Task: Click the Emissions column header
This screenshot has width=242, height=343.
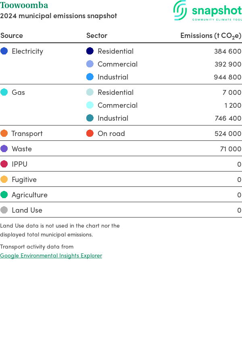Action: [x=211, y=36]
